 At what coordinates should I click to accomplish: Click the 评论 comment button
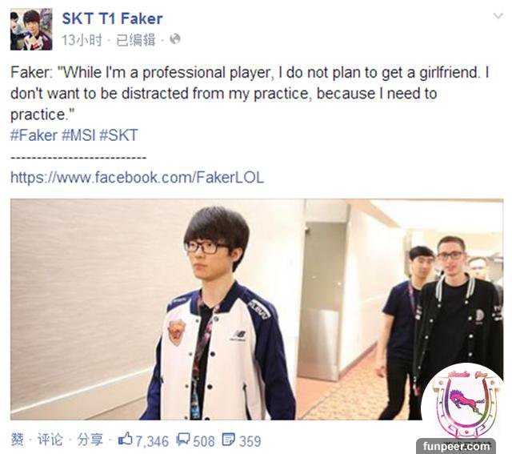pyautogui.click(x=50, y=440)
